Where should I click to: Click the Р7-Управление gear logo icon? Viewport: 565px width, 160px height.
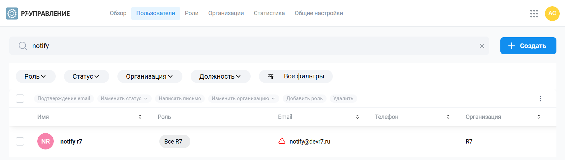(x=12, y=13)
